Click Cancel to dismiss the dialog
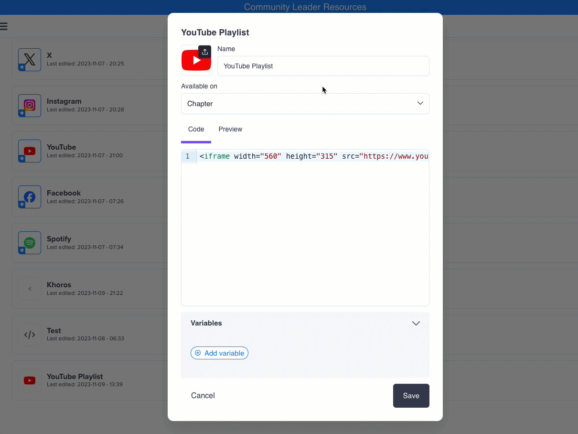The image size is (578, 434). [203, 396]
